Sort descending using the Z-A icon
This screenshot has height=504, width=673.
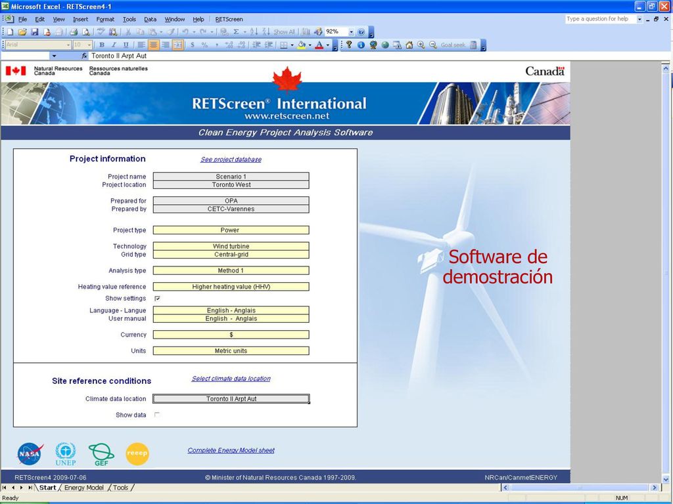[x=266, y=31]
